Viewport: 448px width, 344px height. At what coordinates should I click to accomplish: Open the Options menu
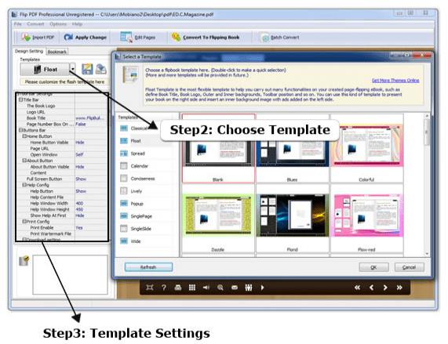click(x=58, y=24)
